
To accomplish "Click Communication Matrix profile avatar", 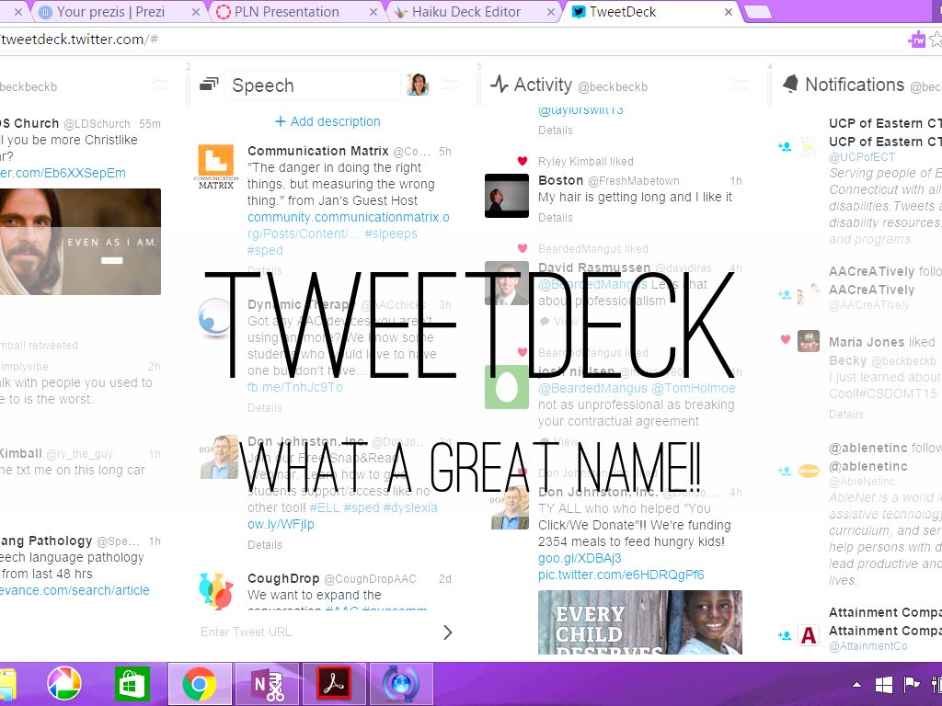I will pos(216,167).
